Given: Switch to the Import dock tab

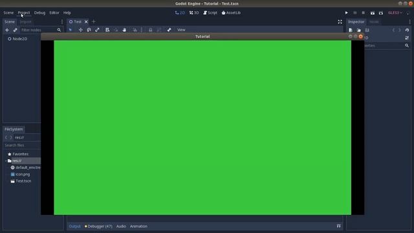Looking at the screenshot, I should coord(25,21).
